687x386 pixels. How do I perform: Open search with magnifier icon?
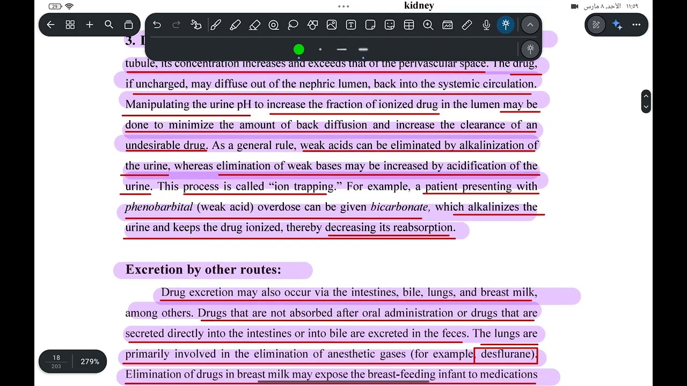[x=109, y=25]
